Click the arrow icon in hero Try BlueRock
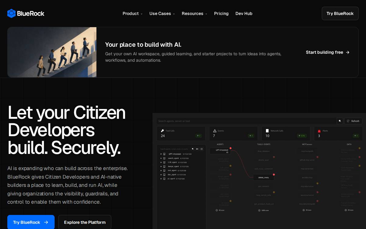Image resolution: width=366 pixels, height=229 pixels. [x=46, y=222]
